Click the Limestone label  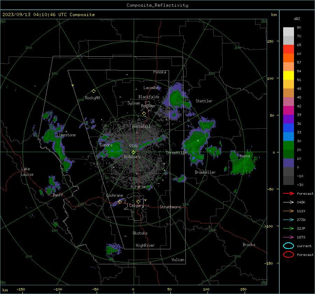(x=66, y=135)
